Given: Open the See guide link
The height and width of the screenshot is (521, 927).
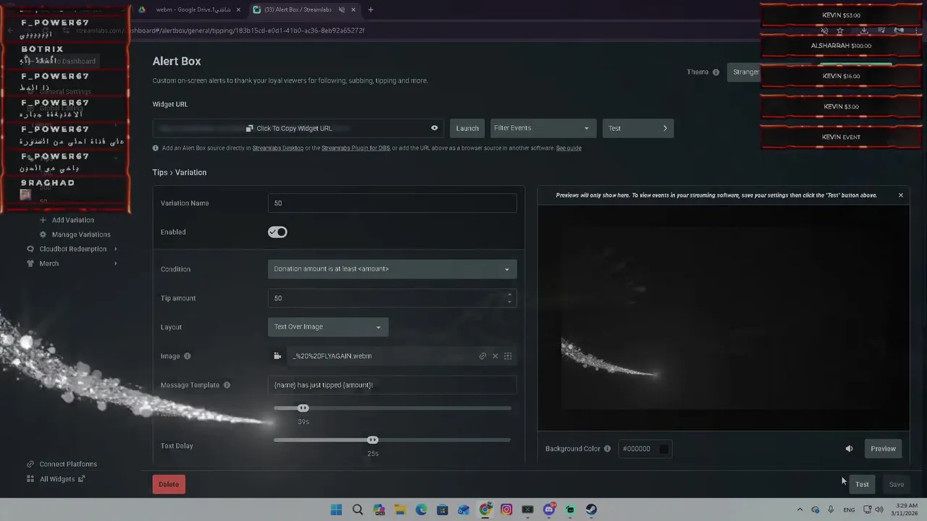Looking at the screenshot, I should tap(569, 148).
